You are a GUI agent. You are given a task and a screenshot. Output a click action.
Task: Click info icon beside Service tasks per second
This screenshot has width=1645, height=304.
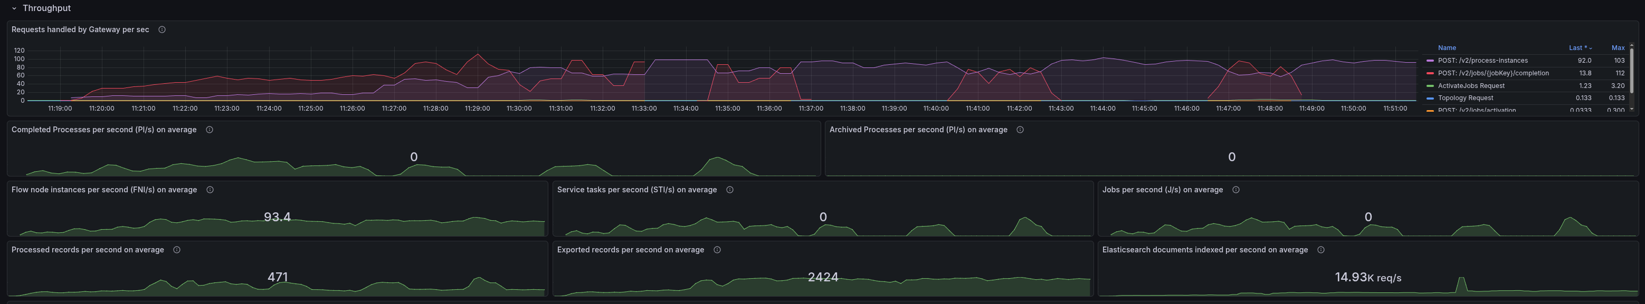tap(730, 190)
